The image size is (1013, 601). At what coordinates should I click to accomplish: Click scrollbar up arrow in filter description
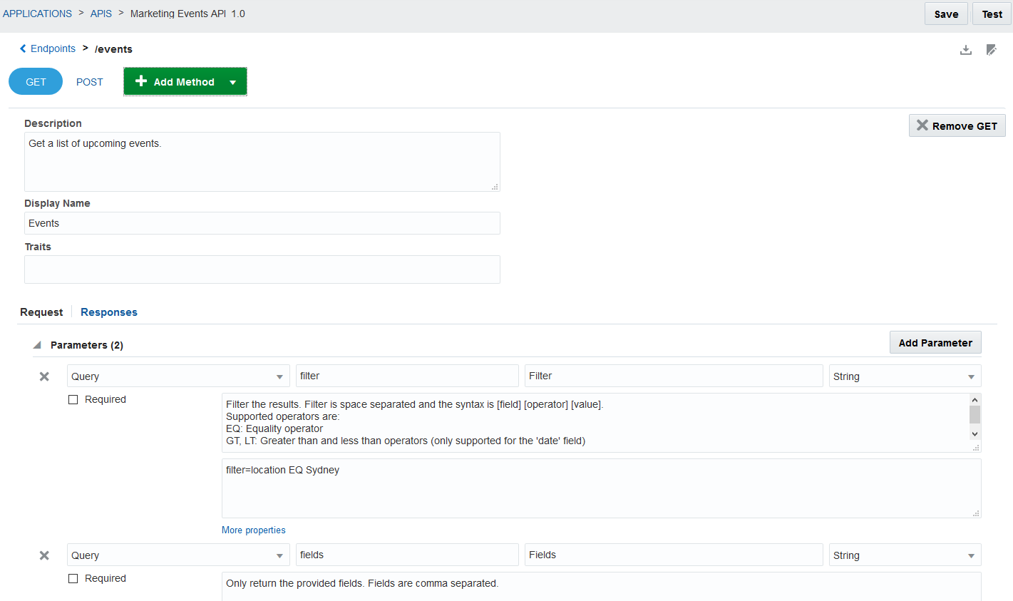point(975,400)
